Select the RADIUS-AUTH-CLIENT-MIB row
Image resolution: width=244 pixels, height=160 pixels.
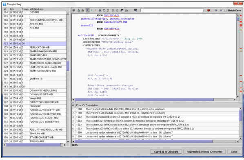[x=35, y=110]
